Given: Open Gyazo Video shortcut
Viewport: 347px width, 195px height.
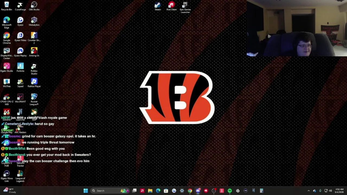Looking at the screenshot, I should pyautogui.click(x=20, y=37).
